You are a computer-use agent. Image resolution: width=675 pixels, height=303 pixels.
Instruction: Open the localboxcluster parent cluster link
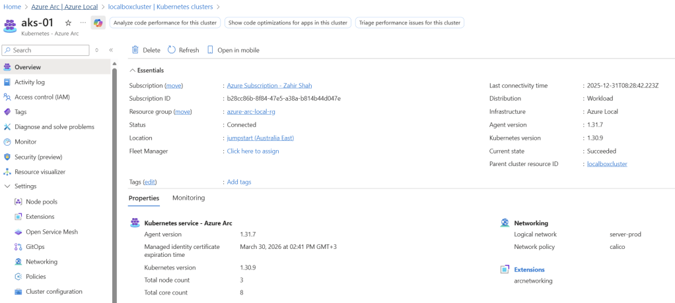607,164
